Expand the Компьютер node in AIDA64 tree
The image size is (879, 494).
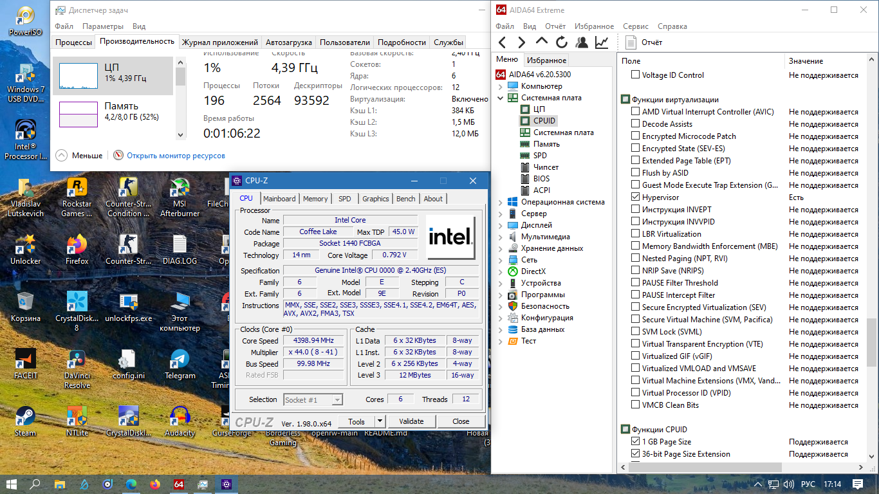coord(501,86)
